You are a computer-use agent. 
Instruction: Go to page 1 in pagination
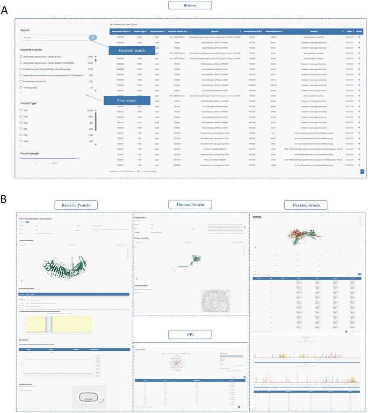[362, 171]
